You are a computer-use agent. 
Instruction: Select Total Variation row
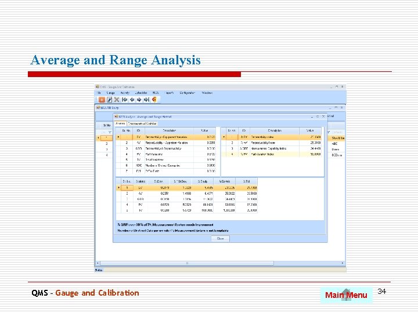pos(165,160)
